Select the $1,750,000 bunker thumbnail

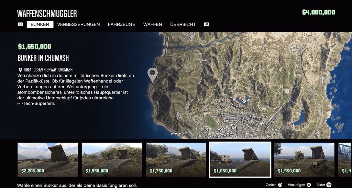coord(176,159)
